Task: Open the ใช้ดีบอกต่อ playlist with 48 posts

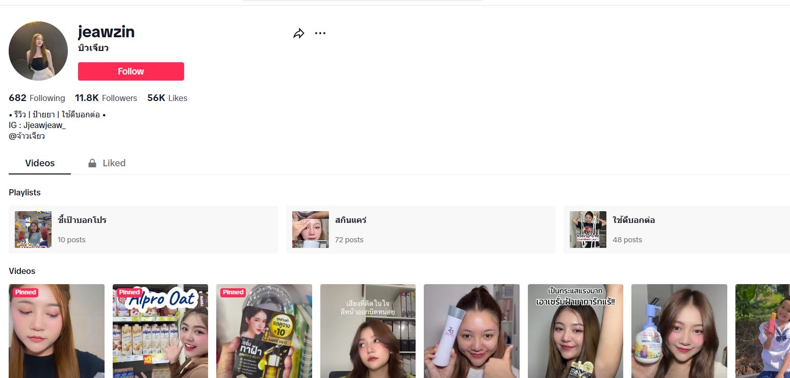Action: click(677, 230)
